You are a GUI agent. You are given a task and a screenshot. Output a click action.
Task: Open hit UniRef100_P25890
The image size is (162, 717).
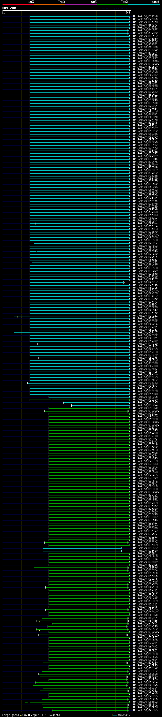pyautogui.click(x=145, y=19)
